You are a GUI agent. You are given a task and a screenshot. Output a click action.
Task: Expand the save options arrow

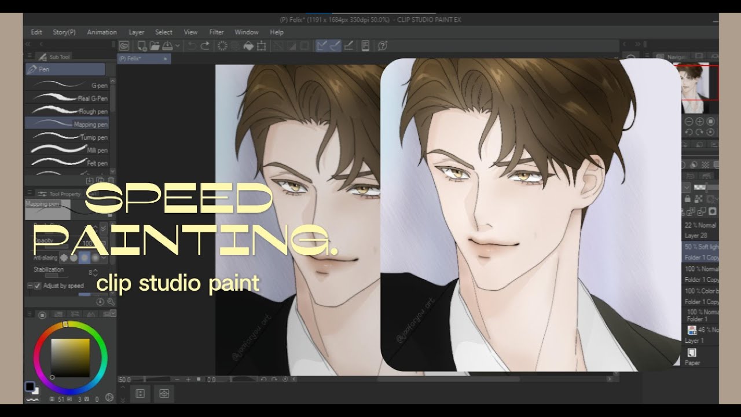pos(177,46)
